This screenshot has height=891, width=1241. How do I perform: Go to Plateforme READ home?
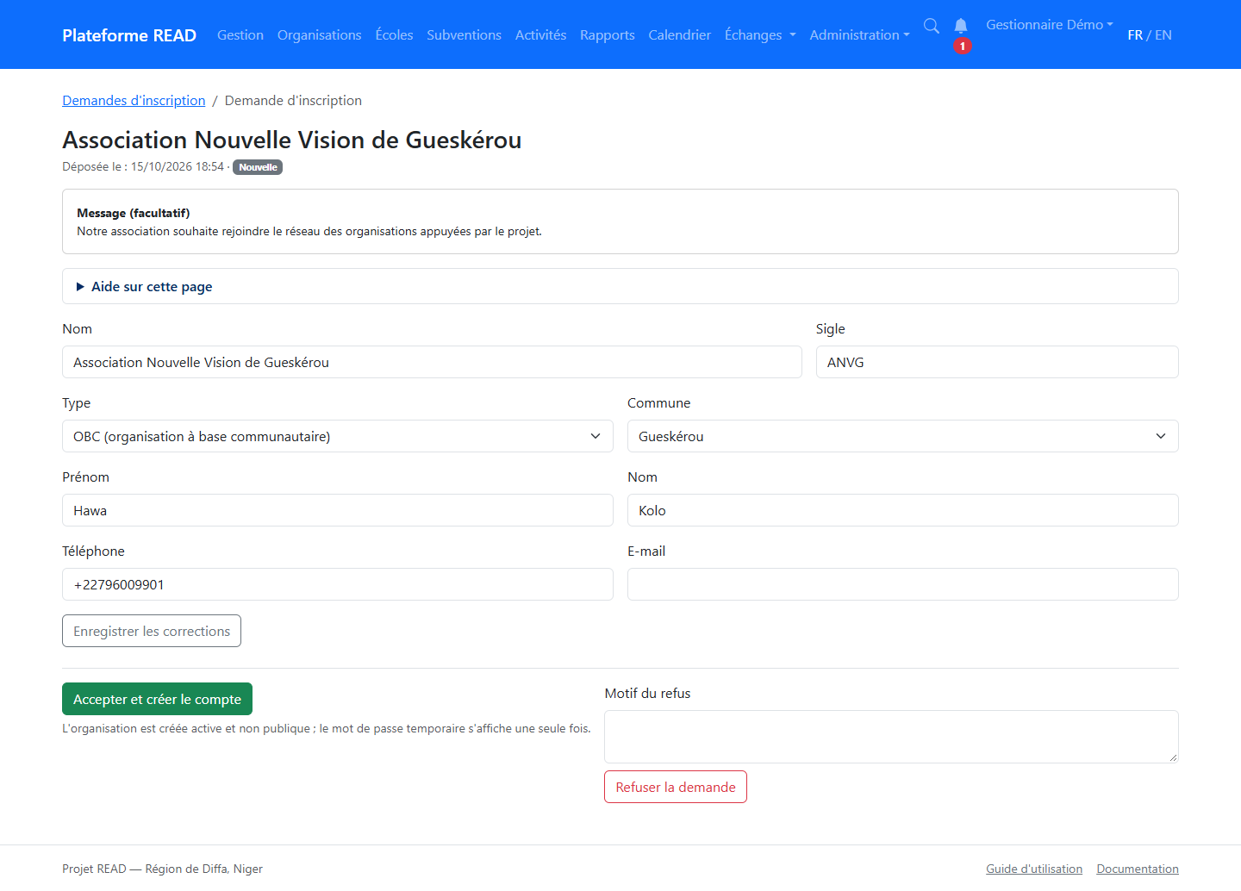(x=129, y=35)
